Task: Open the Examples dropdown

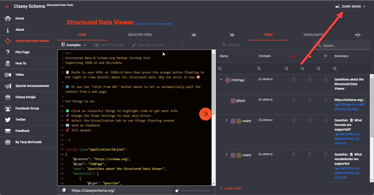Action: pyautogui.click(x=74, y=45)
